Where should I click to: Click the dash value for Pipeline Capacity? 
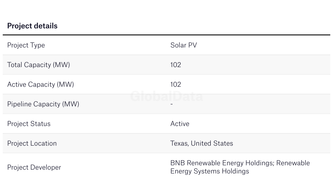click(171, 104)
